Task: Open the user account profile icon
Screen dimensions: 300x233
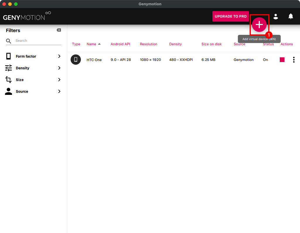Action: coord(276,16)
